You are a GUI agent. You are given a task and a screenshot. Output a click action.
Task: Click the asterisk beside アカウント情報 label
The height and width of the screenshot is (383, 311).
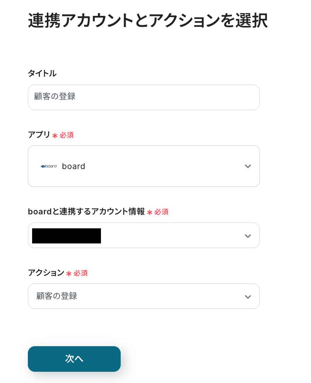point(150,212)
